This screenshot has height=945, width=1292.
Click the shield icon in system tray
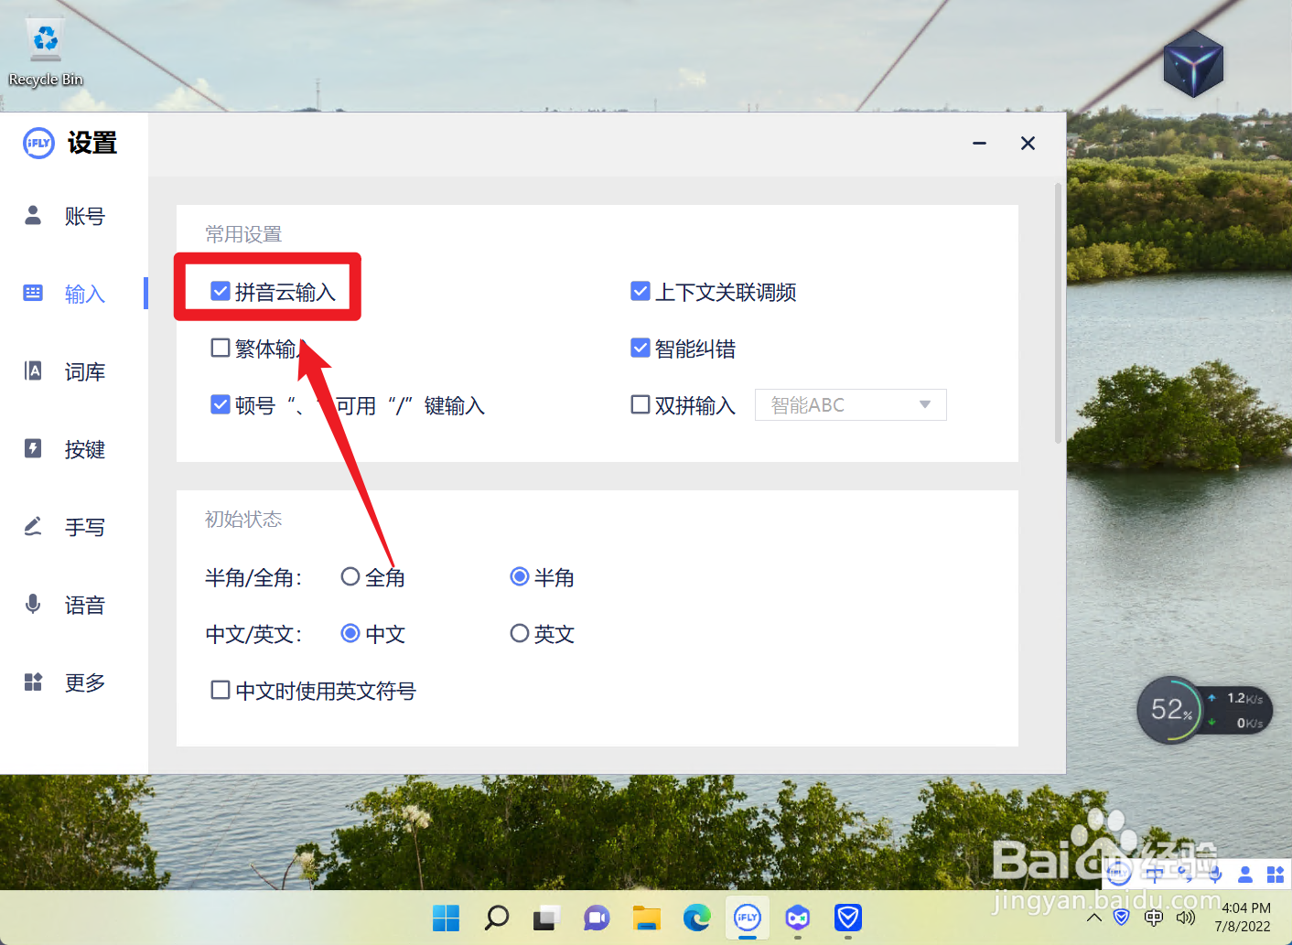(1122, 917)
